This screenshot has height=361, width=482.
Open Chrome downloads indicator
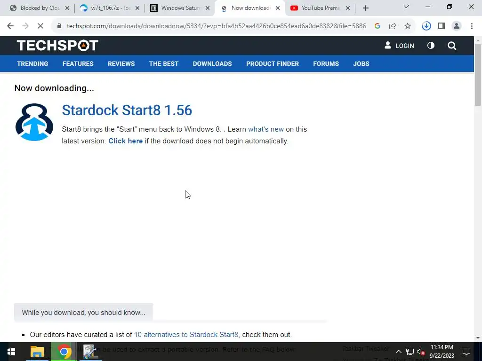[x=426, y=26]
